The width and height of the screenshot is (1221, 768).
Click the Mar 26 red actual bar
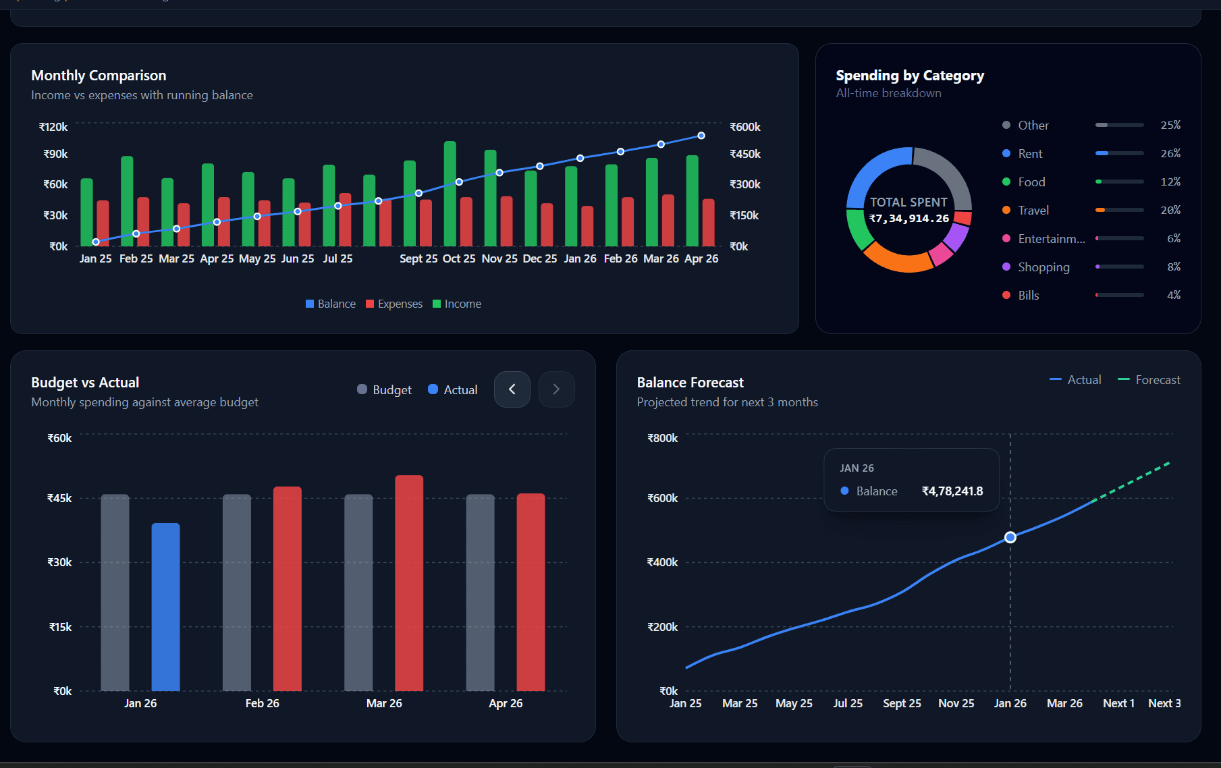pos(409,583)
